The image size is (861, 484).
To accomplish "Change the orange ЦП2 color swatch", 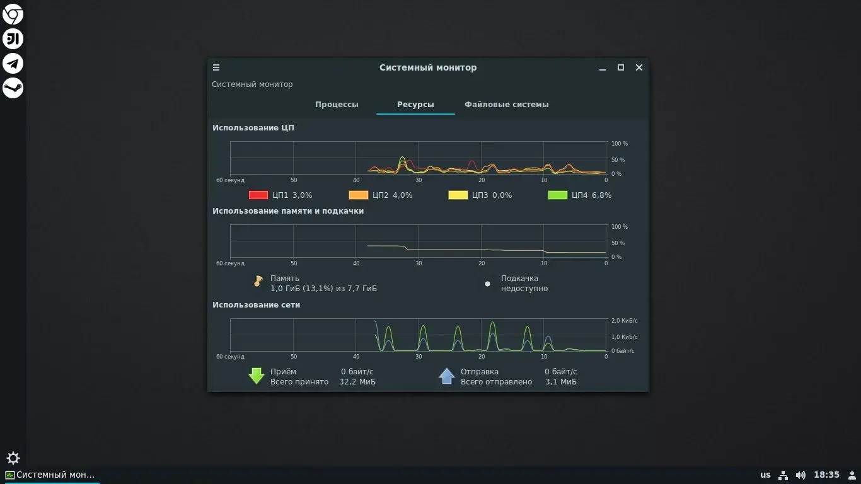I will 358,195.
